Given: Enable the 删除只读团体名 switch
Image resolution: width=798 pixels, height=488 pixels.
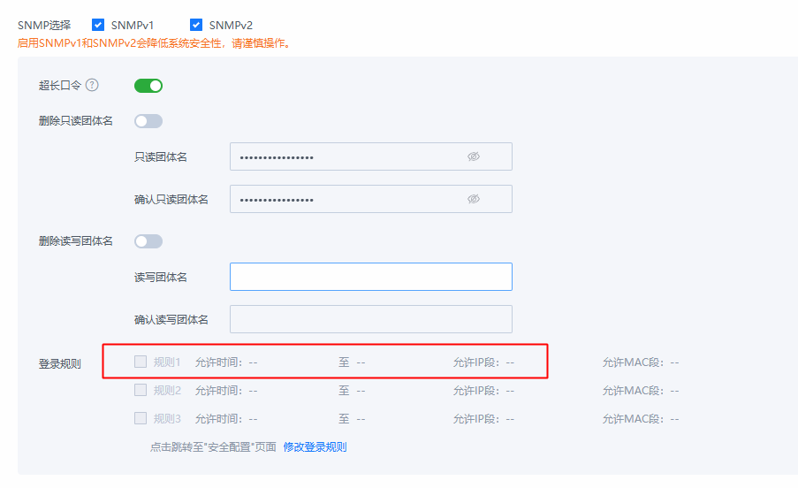Looking at the screenshot, I should pyautogui.click(x=148, y=121).
